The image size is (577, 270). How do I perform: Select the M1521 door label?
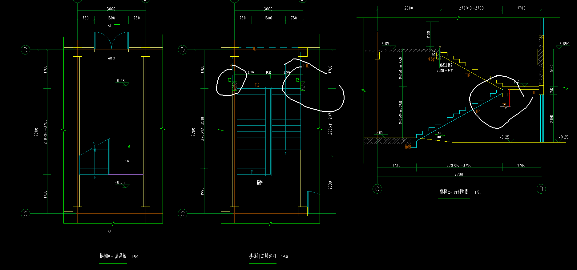click(111, 58)
